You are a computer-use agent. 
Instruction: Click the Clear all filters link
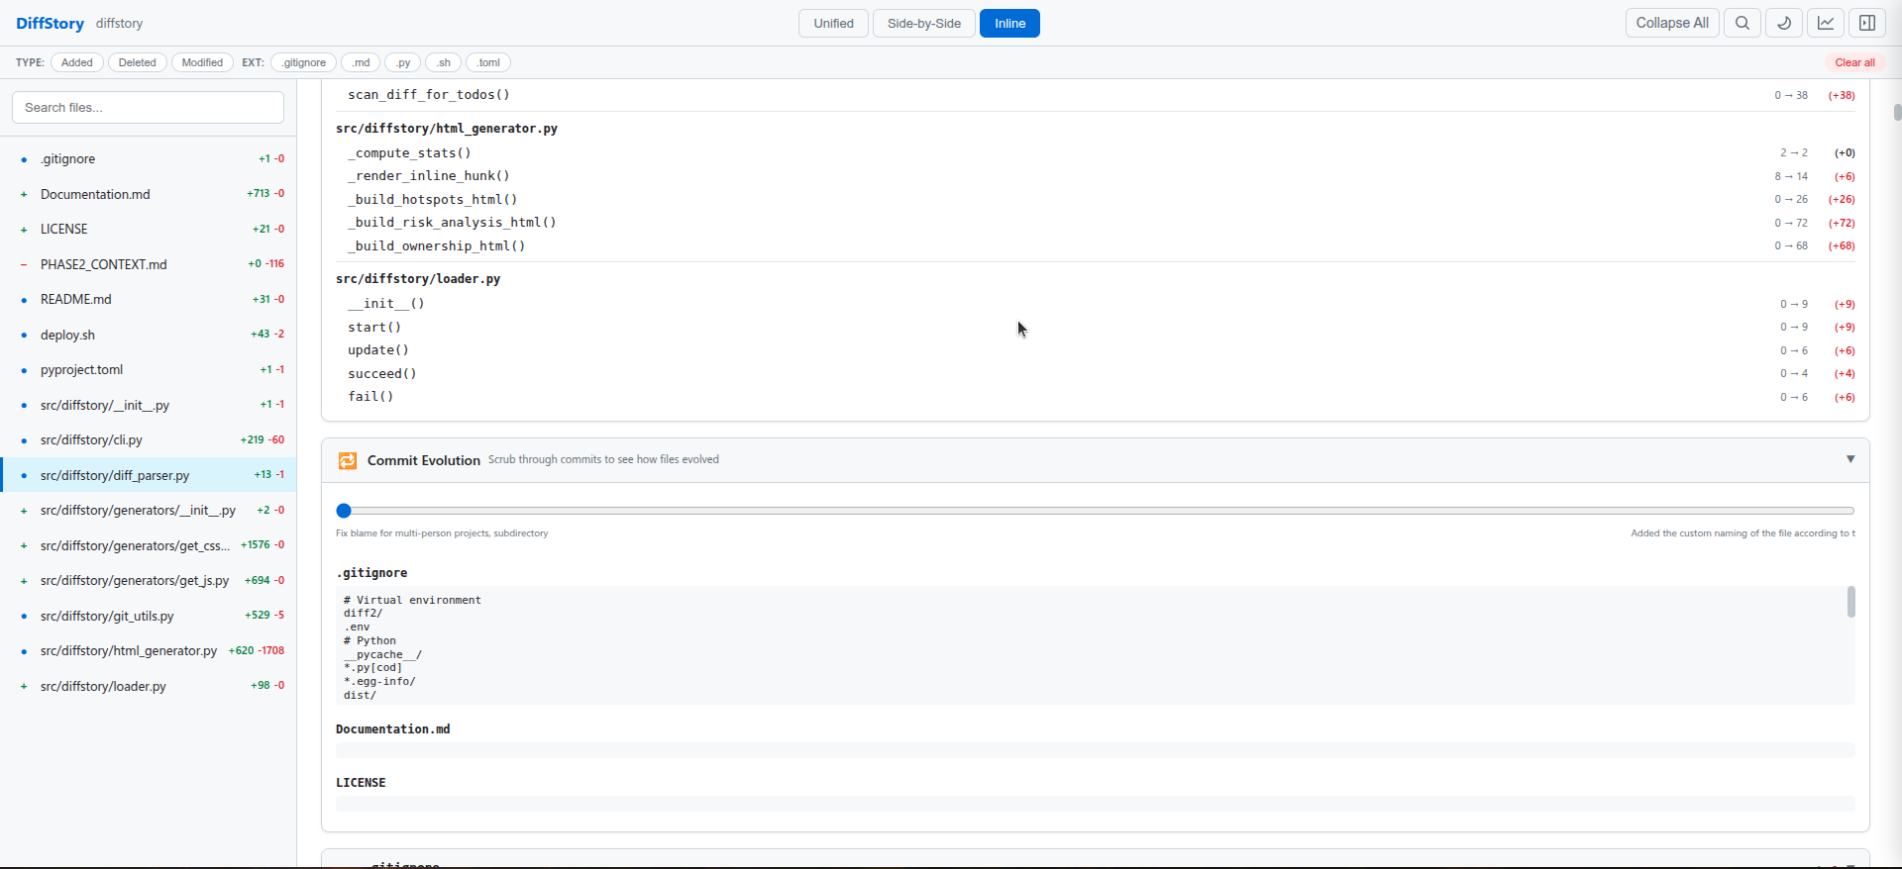1854,62
